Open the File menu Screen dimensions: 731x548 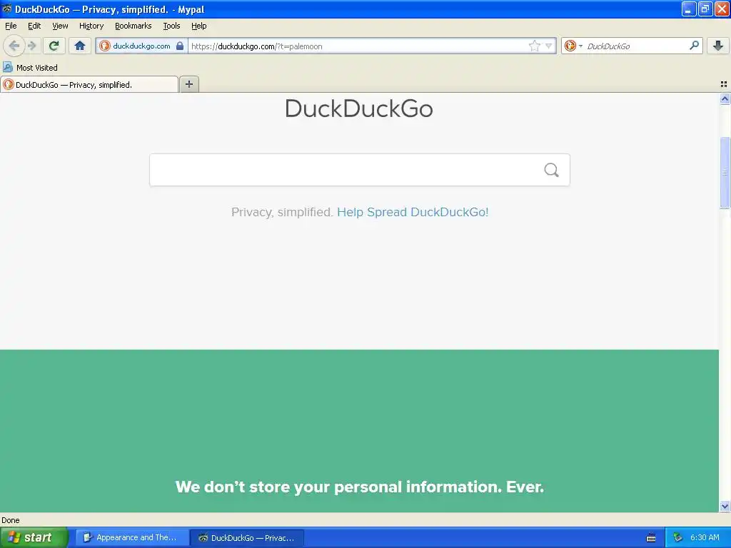pyautogui.click(x=11, y=26)
